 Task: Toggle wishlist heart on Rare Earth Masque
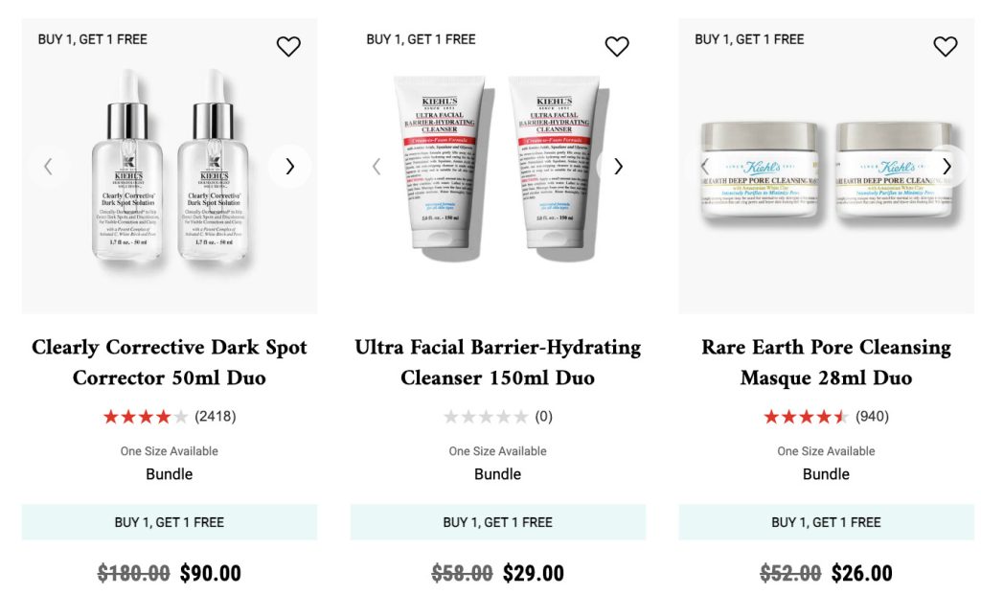pos(946,46)
